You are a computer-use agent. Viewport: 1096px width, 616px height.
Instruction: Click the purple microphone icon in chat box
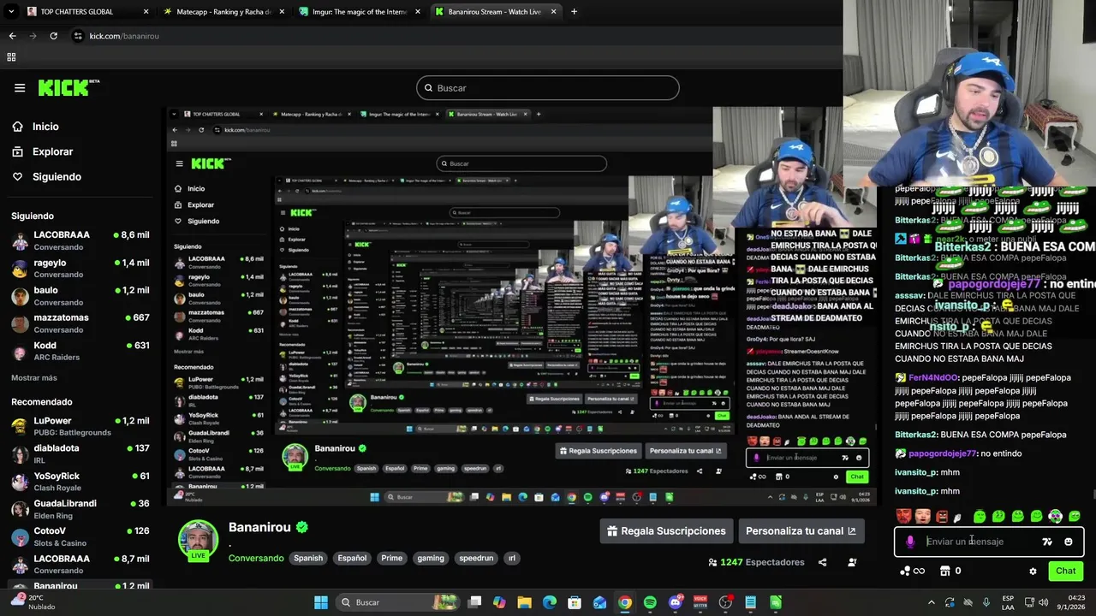(x=910, y=542)
